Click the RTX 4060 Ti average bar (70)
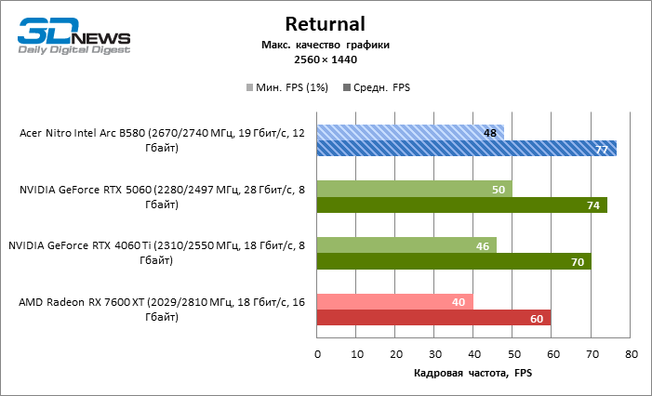This screenshot has height=396, width=652. [454, 262]
